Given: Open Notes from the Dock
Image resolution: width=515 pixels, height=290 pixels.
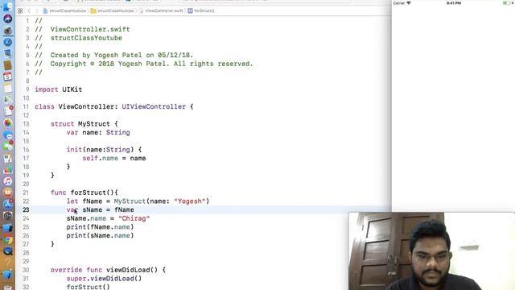Looking at the screenshot, I should click(7, 88).
